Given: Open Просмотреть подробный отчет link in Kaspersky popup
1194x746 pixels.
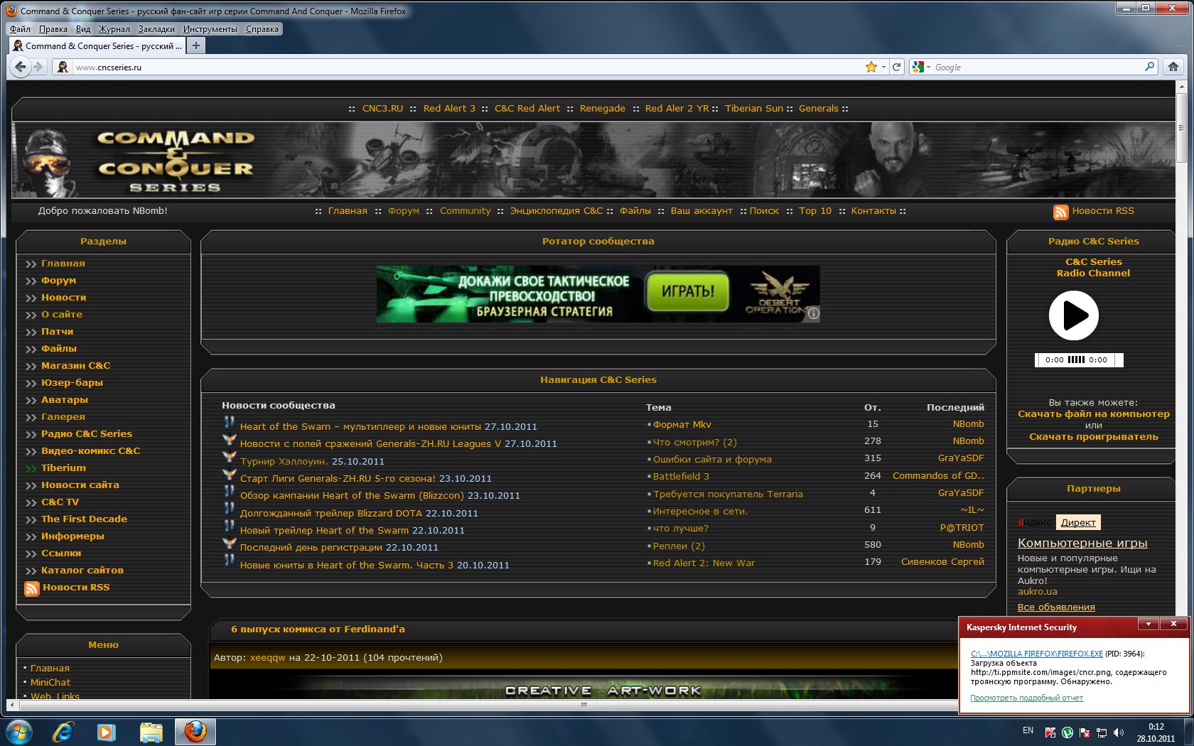Looking at the screenshot, I should [1026, 698].
